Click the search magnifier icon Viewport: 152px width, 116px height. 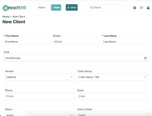point(91,7)
